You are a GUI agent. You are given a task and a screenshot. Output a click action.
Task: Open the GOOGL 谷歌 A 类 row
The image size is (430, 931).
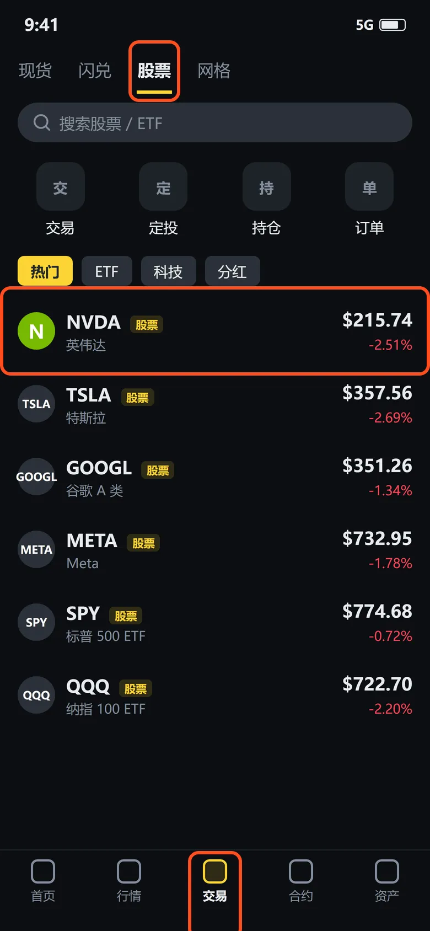215,477
